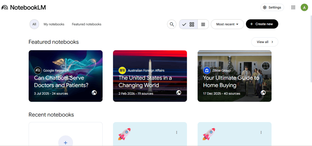Open the Settings gear button
This screenshot has height=146, width=312.
(272, 8)
